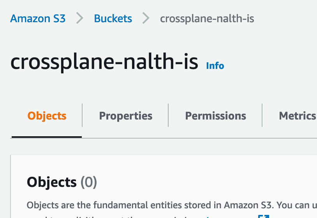Click divider between Properties and Permissions tabs
This screenshot has height=218, width=317.
pyautogui.click(x=168, y=115)
